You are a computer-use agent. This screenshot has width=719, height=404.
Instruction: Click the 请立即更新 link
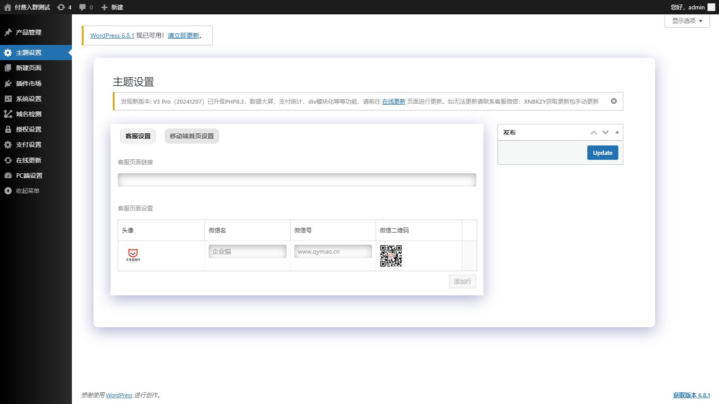click(183, 35)
